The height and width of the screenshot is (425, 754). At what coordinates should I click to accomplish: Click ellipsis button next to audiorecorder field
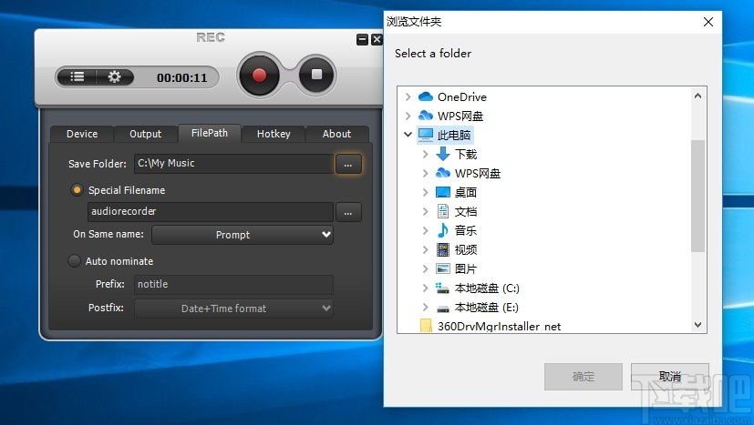click(348, 212)
